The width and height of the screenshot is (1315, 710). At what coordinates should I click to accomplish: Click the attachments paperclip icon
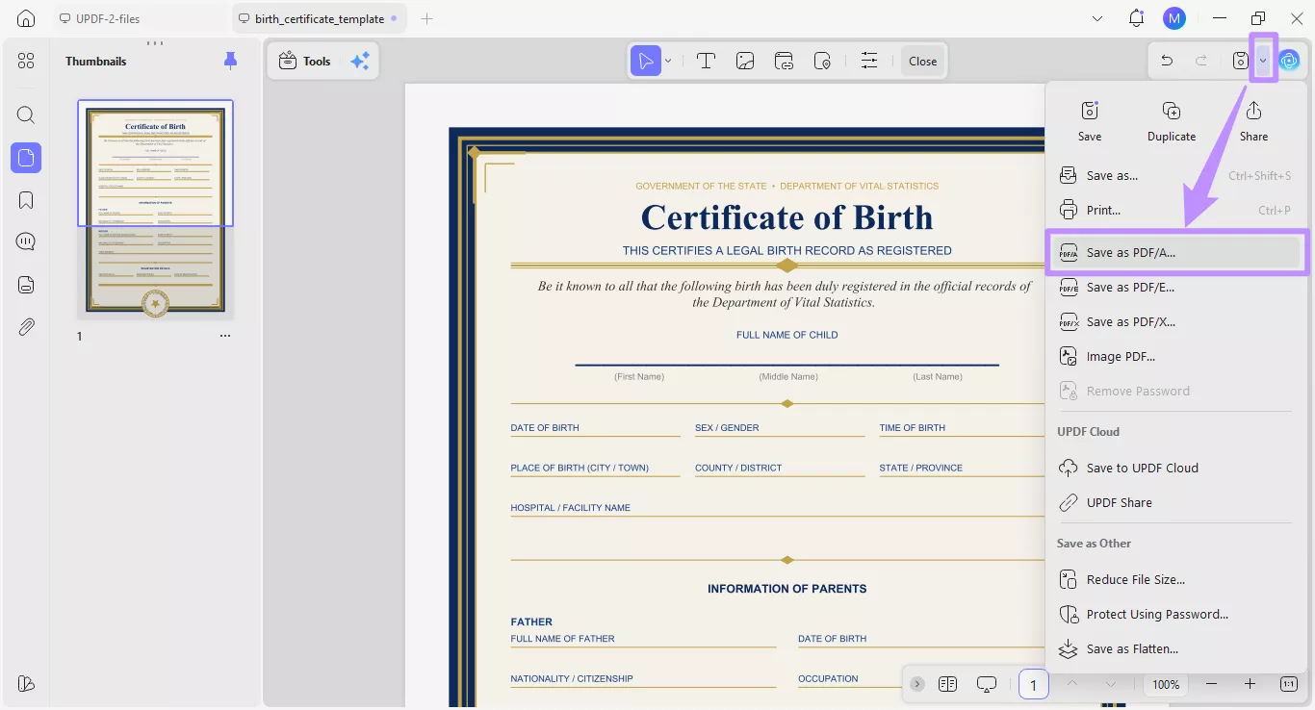[x=25, y=326]
